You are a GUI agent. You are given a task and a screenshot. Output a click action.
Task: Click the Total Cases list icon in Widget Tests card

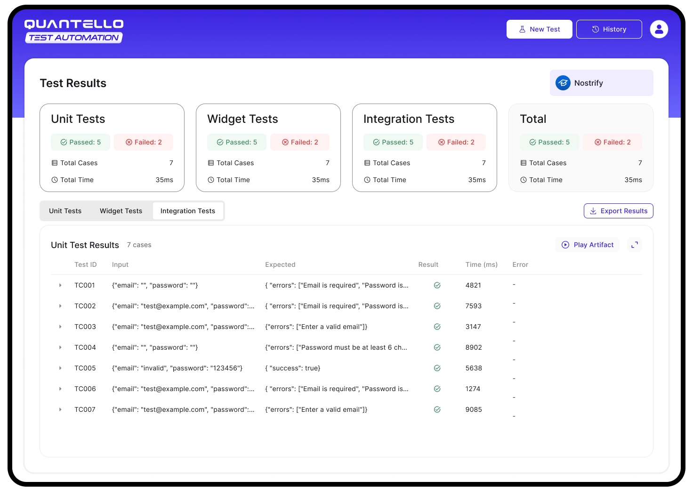(211, 163)
